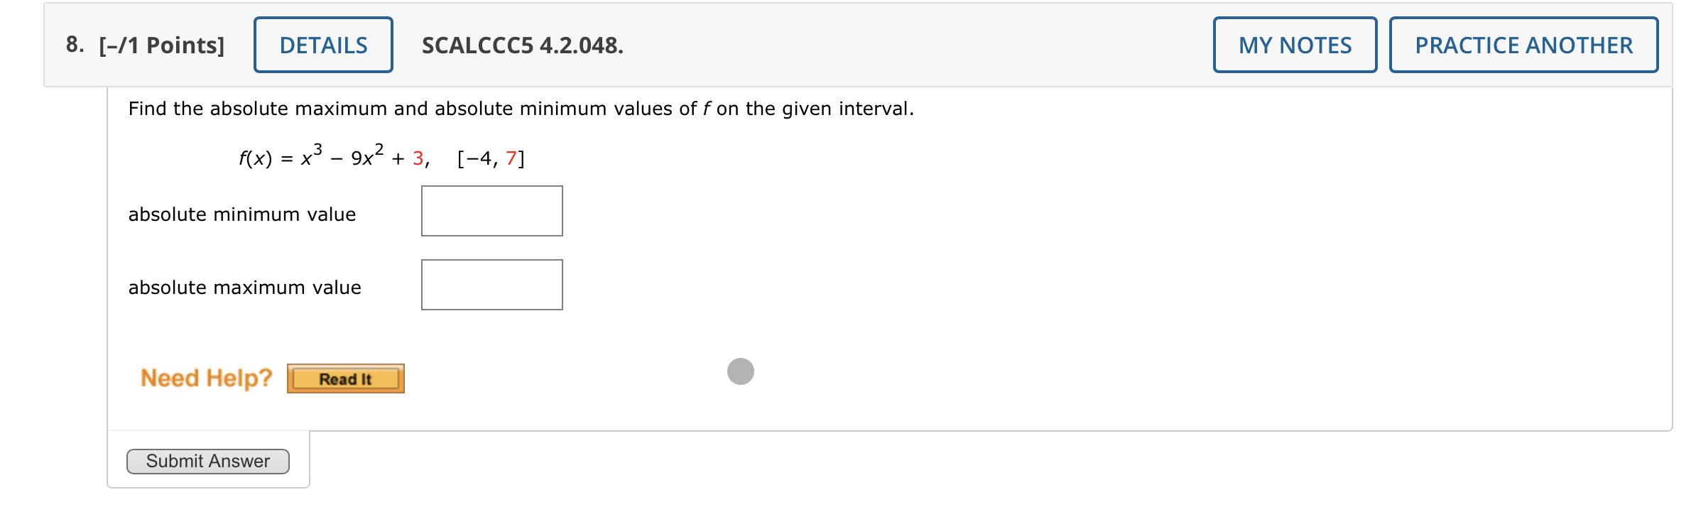Click the interval [-4, 7] text
1696x507 pixels.
[x=491, y=158]
